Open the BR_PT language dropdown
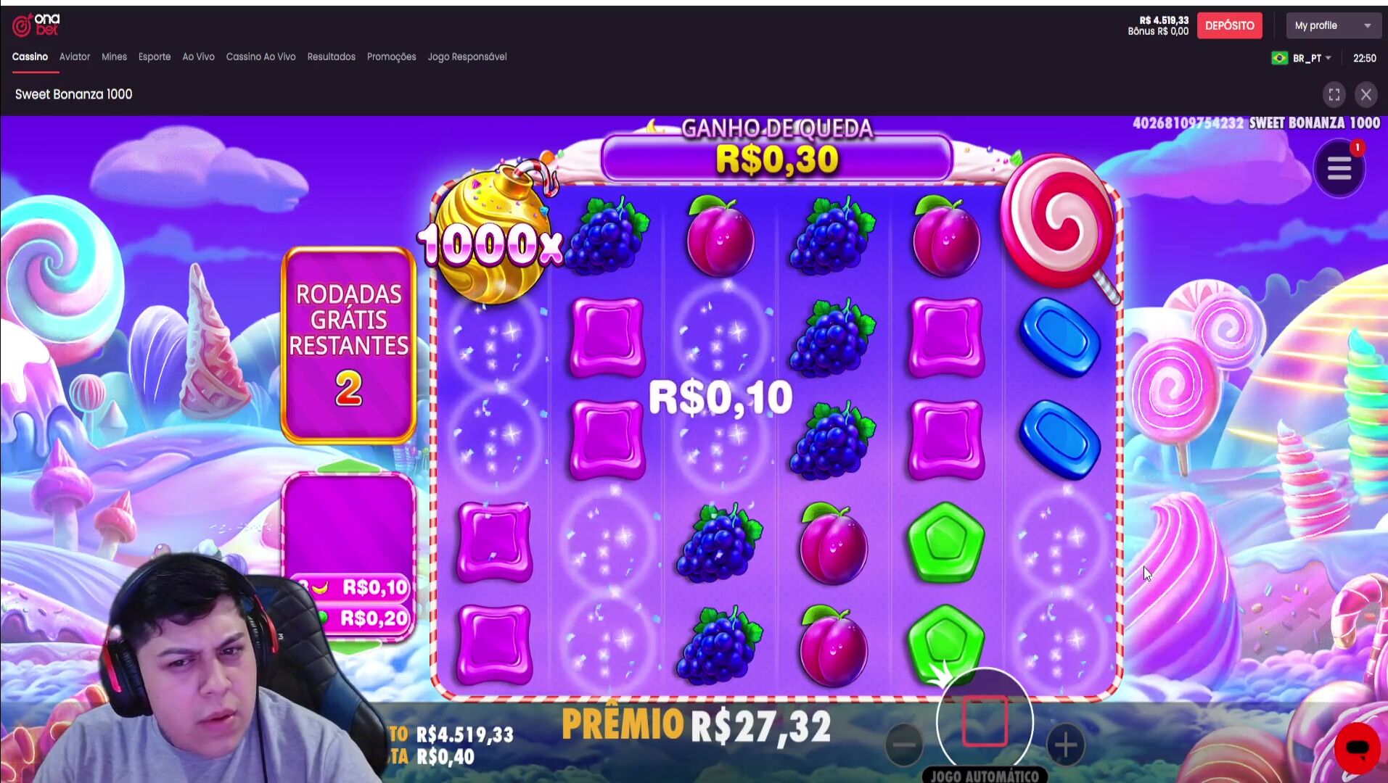 click(1312, 58)
